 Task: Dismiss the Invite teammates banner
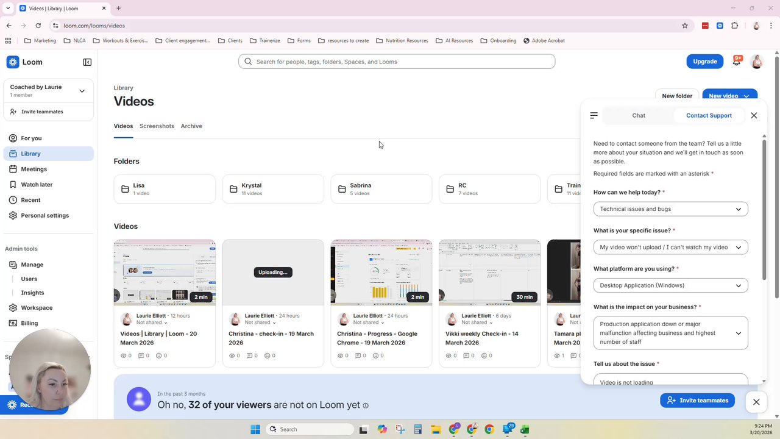pos(756,402)
